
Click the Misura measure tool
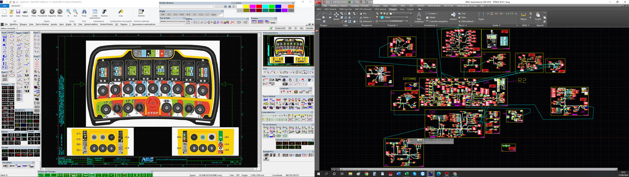(x=523, y=16)
